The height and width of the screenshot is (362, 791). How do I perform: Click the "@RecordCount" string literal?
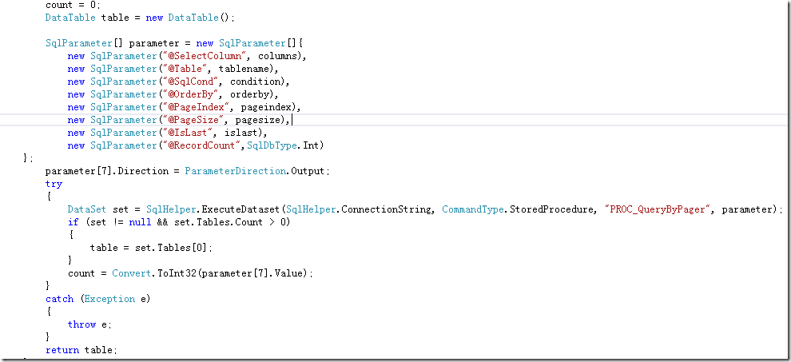tap(202, 145)
